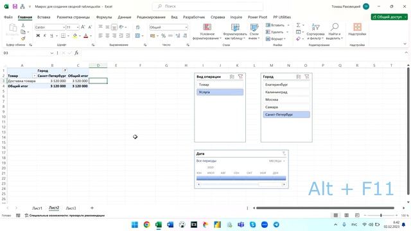Click the timeline blue period bar
The image size is (411, 231).
coord(241,178)
